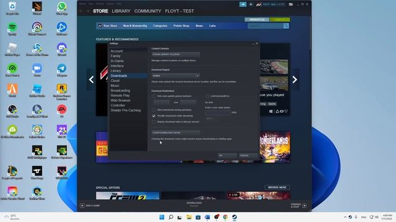Click the bandwidth KB/s value field

pos(218,112)
